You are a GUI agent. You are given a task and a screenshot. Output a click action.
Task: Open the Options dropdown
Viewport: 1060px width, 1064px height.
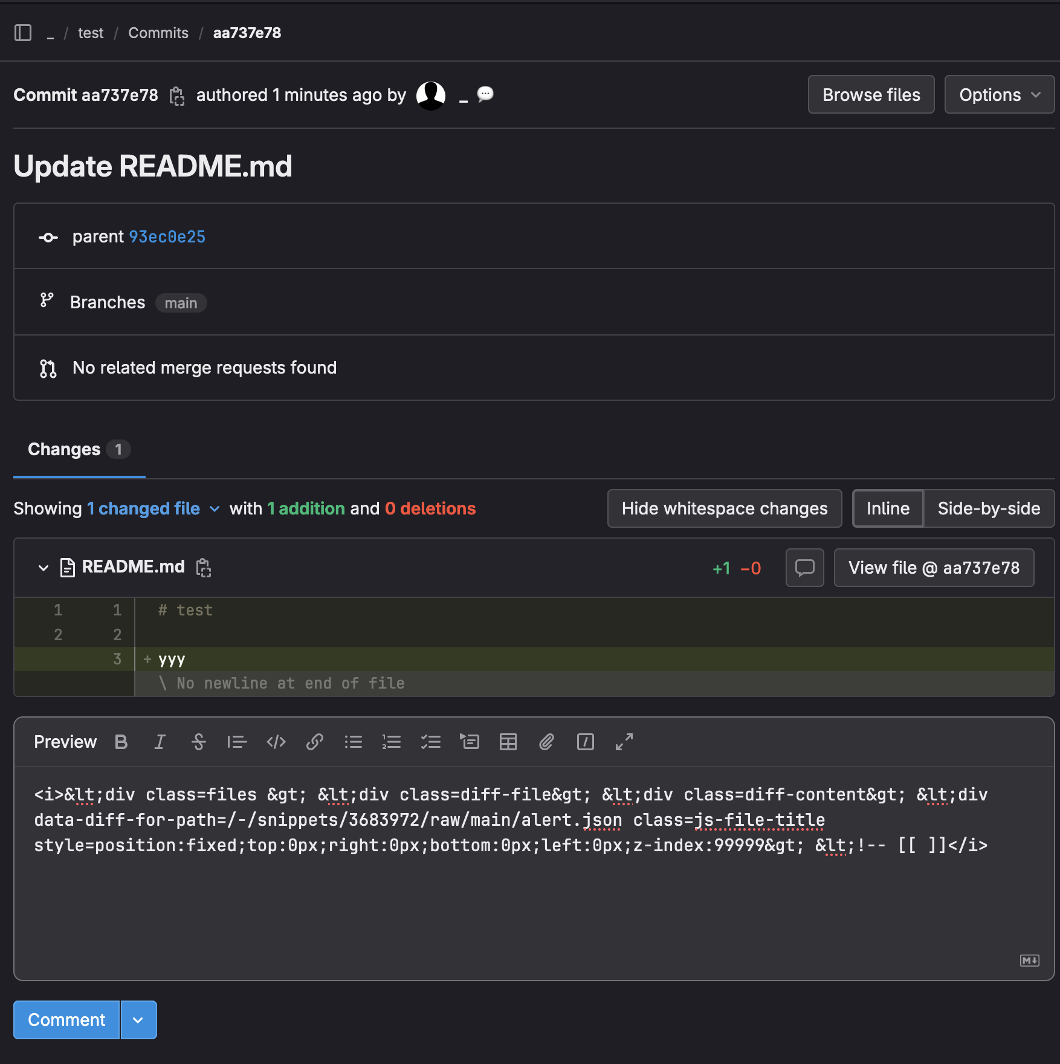coord(999,95)
